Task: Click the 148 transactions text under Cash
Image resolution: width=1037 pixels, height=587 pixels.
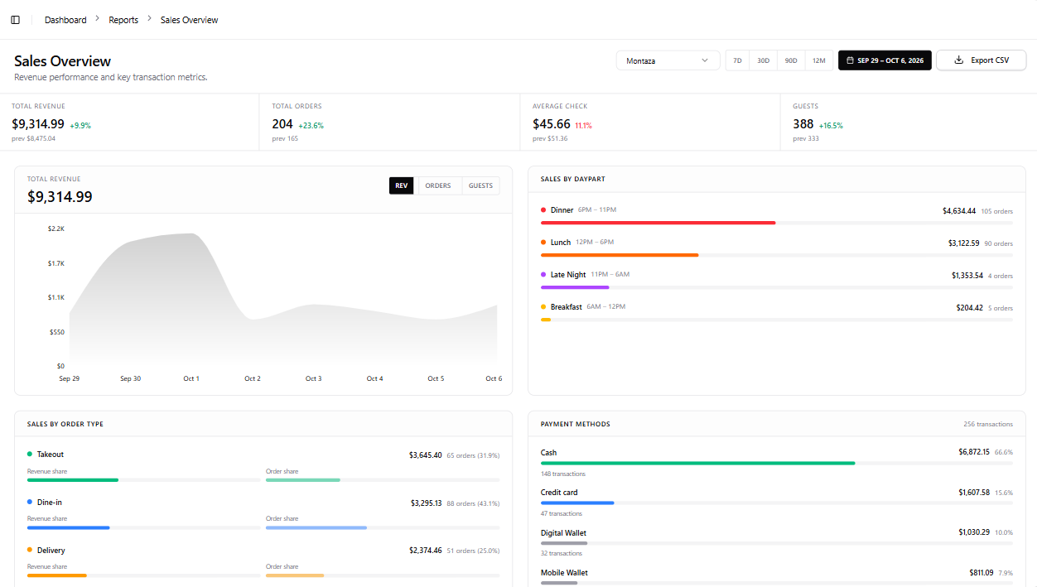Action: [x=563, y=474]
